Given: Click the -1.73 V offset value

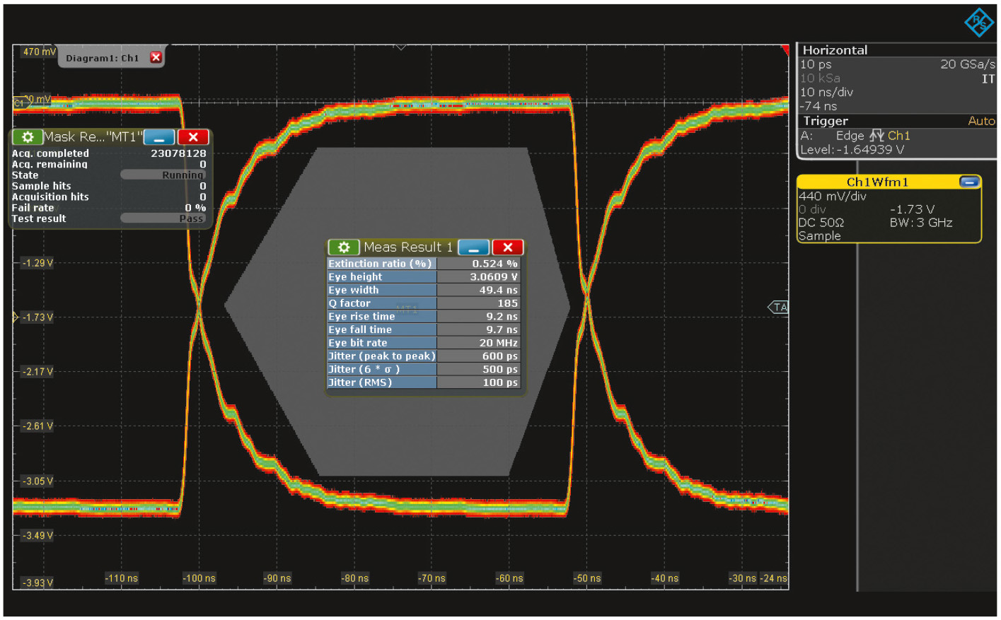Looking at the screenshot, I should pyautogui.click(x=912, y=209).
